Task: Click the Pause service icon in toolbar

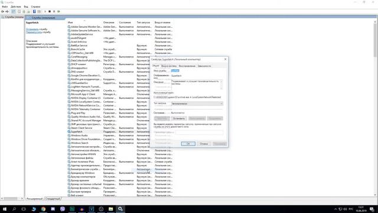Action: click(x=54, y=11)
